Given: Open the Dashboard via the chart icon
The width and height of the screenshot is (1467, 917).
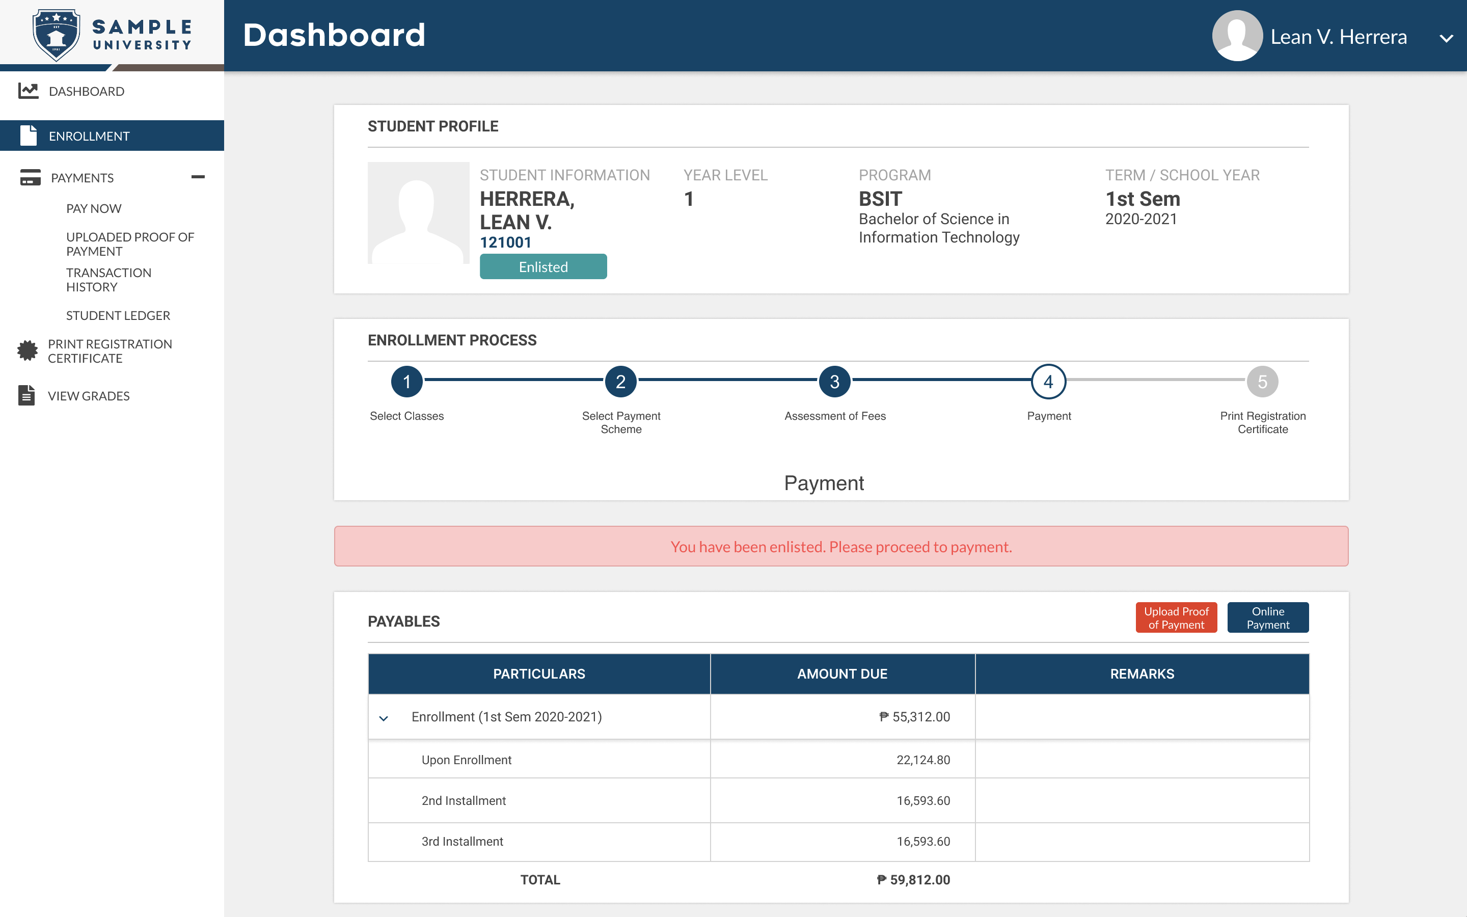Looking at the screenshot, I should pyautogui.click(x=28, y=91).
